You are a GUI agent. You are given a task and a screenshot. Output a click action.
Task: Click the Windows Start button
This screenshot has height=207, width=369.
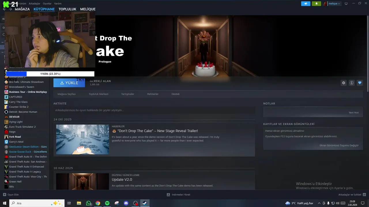[5, 203]
